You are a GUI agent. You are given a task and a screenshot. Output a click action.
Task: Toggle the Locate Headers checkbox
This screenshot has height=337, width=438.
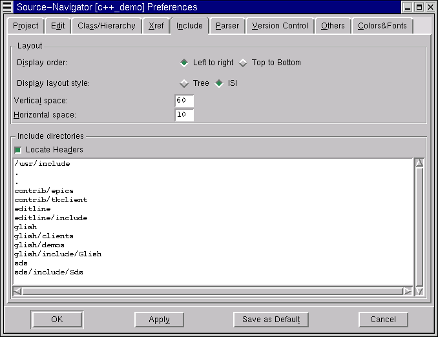pos(17,150)
